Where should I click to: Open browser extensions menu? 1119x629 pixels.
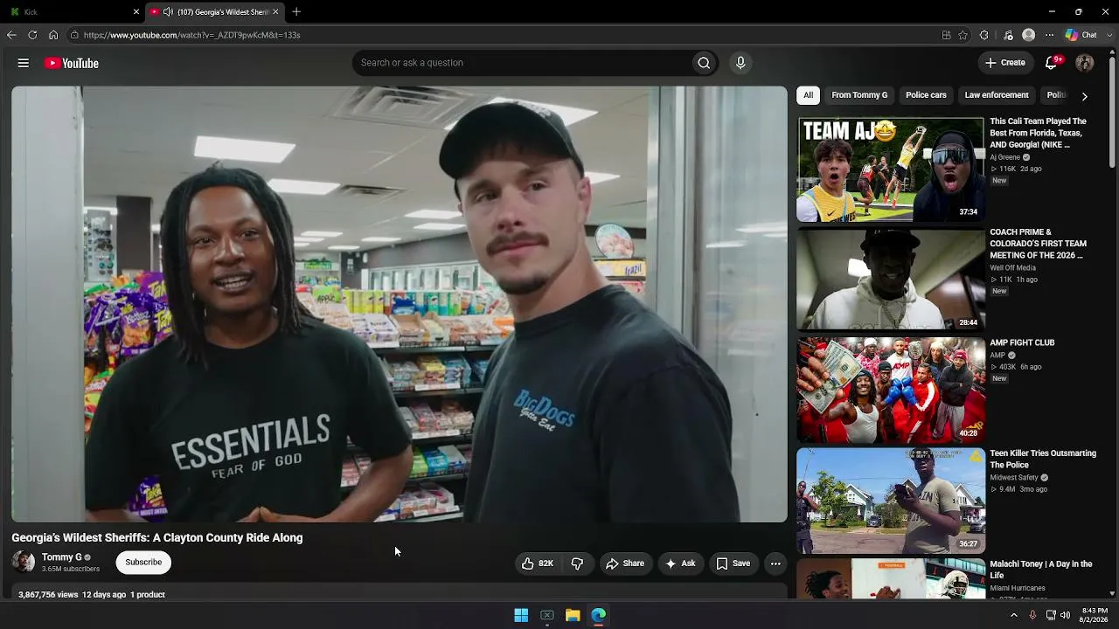point(984,35)
